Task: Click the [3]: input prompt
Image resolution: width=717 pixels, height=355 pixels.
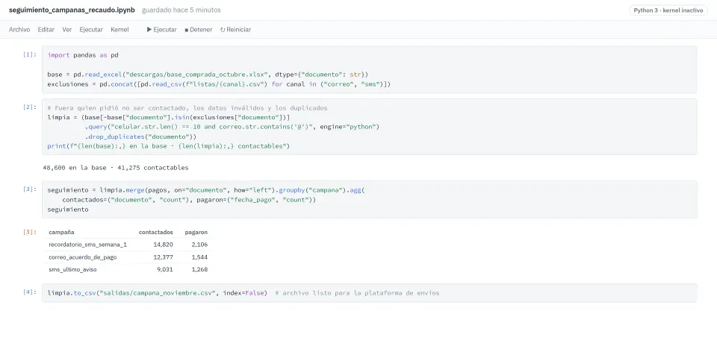Action: [30, 189]
